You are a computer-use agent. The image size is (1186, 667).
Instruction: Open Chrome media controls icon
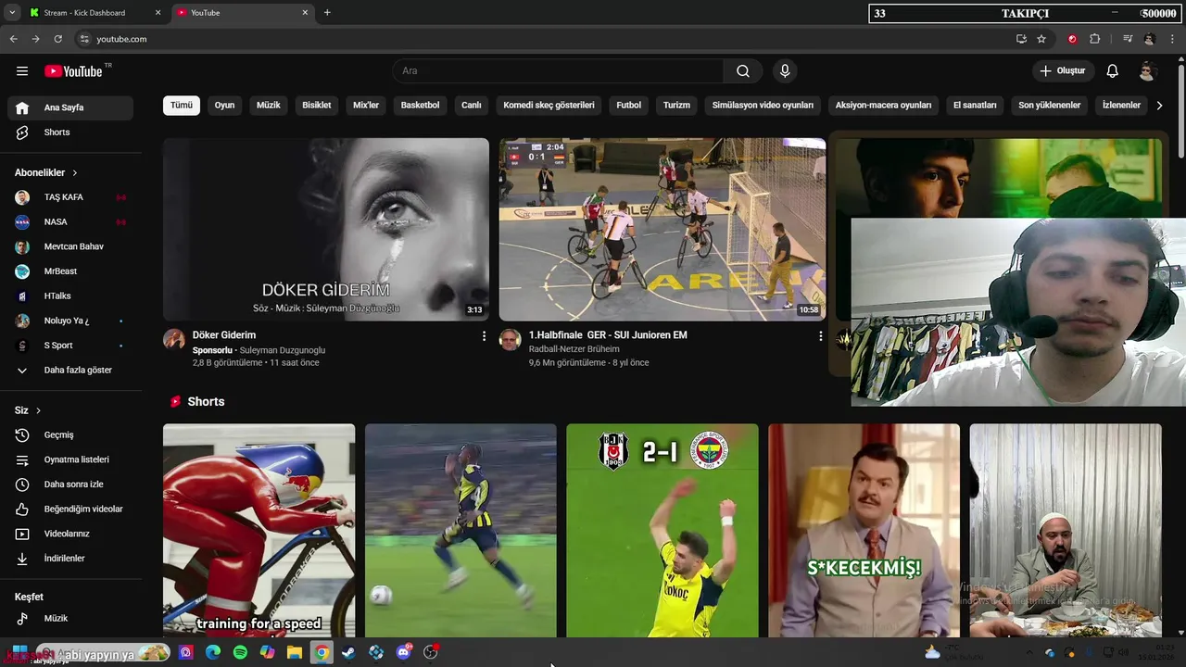[x=1128, y=39]
